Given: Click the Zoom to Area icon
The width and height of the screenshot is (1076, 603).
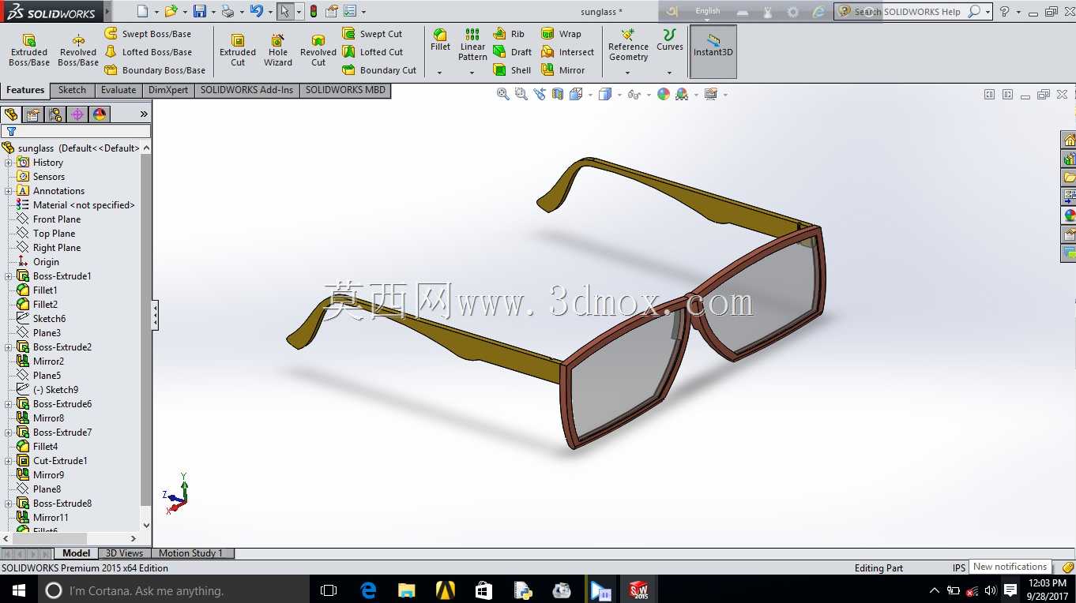Looking at the screenshot, I should click(521, 94).
